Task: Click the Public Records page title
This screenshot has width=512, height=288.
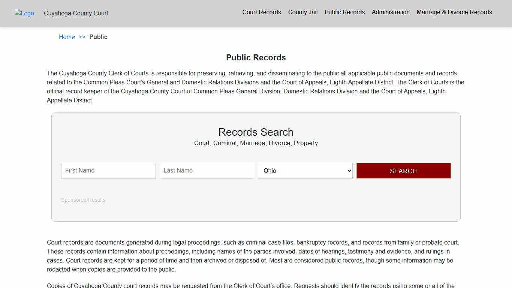Action: pos(256,57)
